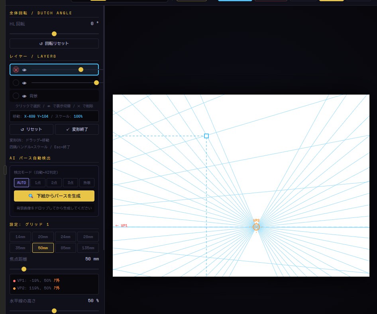Finish transform with 変形終了 button
Image resolution: width=377 pixels, height=314 pixels.
pos(77,129)
